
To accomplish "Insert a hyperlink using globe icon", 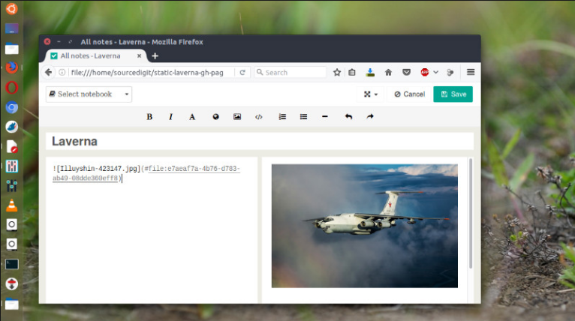I will (215, 117).
